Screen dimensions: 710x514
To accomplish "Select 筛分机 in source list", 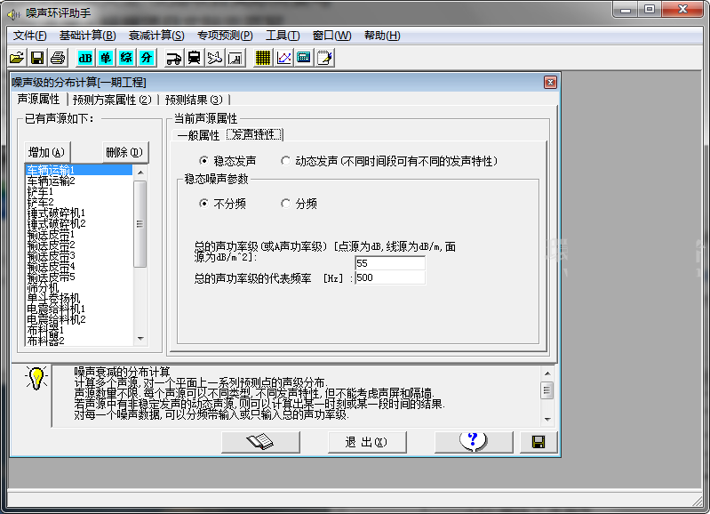I will coord(79,288).
